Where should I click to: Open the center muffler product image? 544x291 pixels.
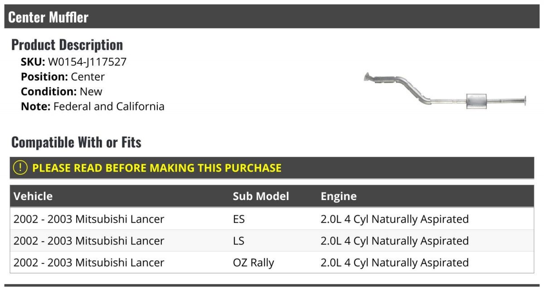click(445, 90)
